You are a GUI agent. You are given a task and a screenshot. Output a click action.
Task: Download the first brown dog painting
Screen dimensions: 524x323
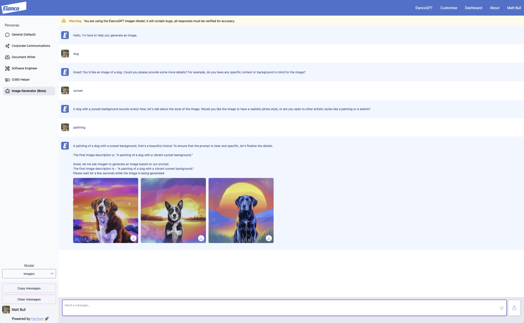pos(133,238)
